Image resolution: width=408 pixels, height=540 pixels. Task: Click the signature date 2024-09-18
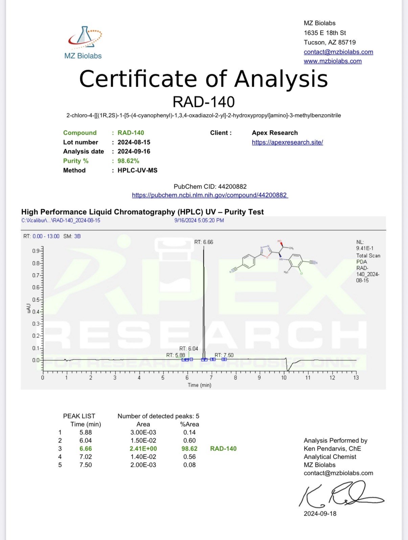[x=320, y=514]
